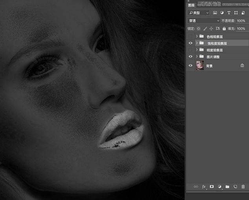Click the link layers icon

coord(196,187)
